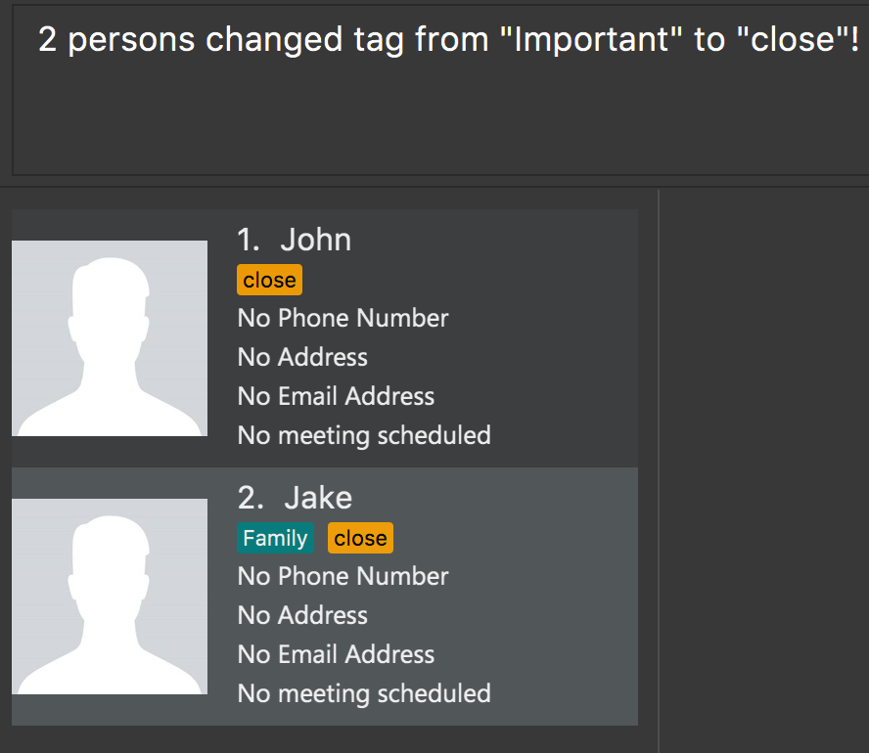Click Jake's No Phone Number field
The height and width of the screenshot is (753, 869).
[343, 576]
